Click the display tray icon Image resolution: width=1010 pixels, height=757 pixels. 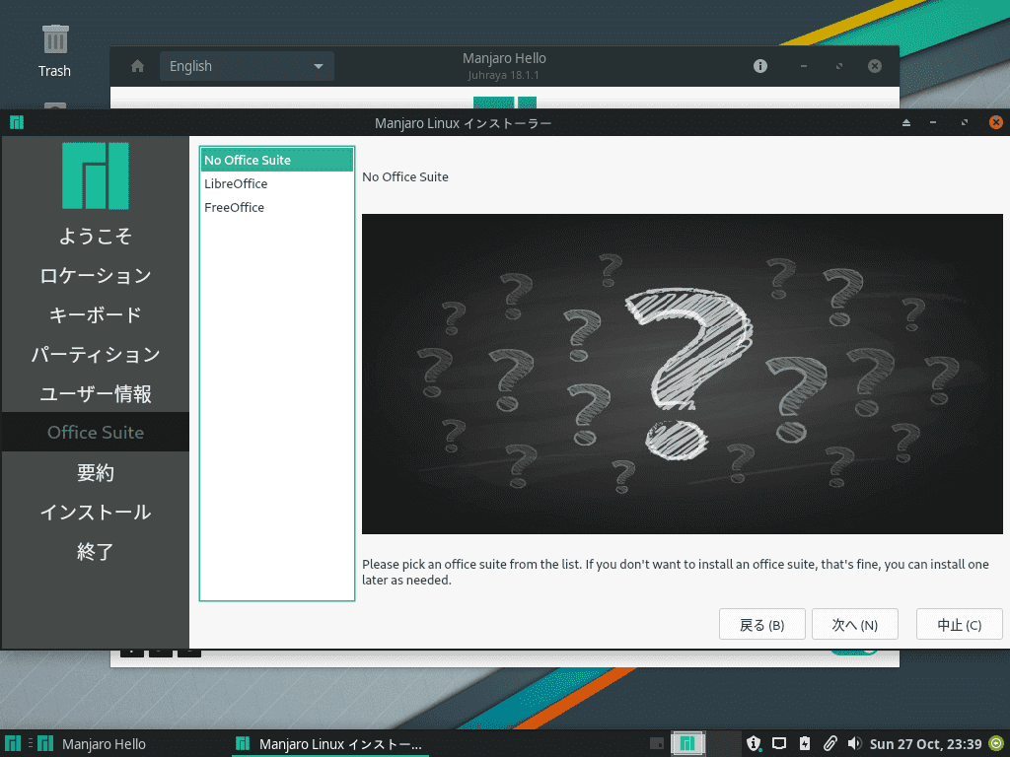click(778, 744)
